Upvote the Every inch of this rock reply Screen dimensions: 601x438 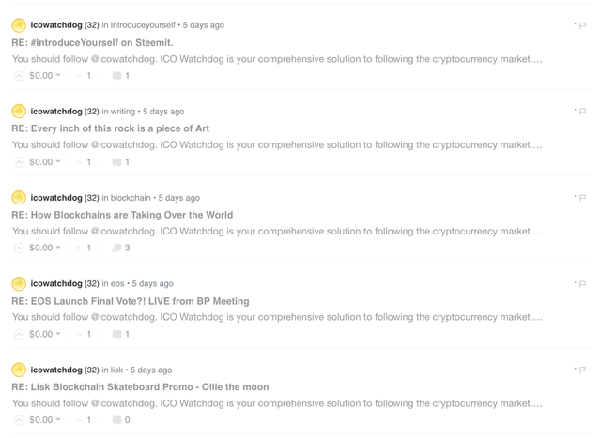click(18, 162)
